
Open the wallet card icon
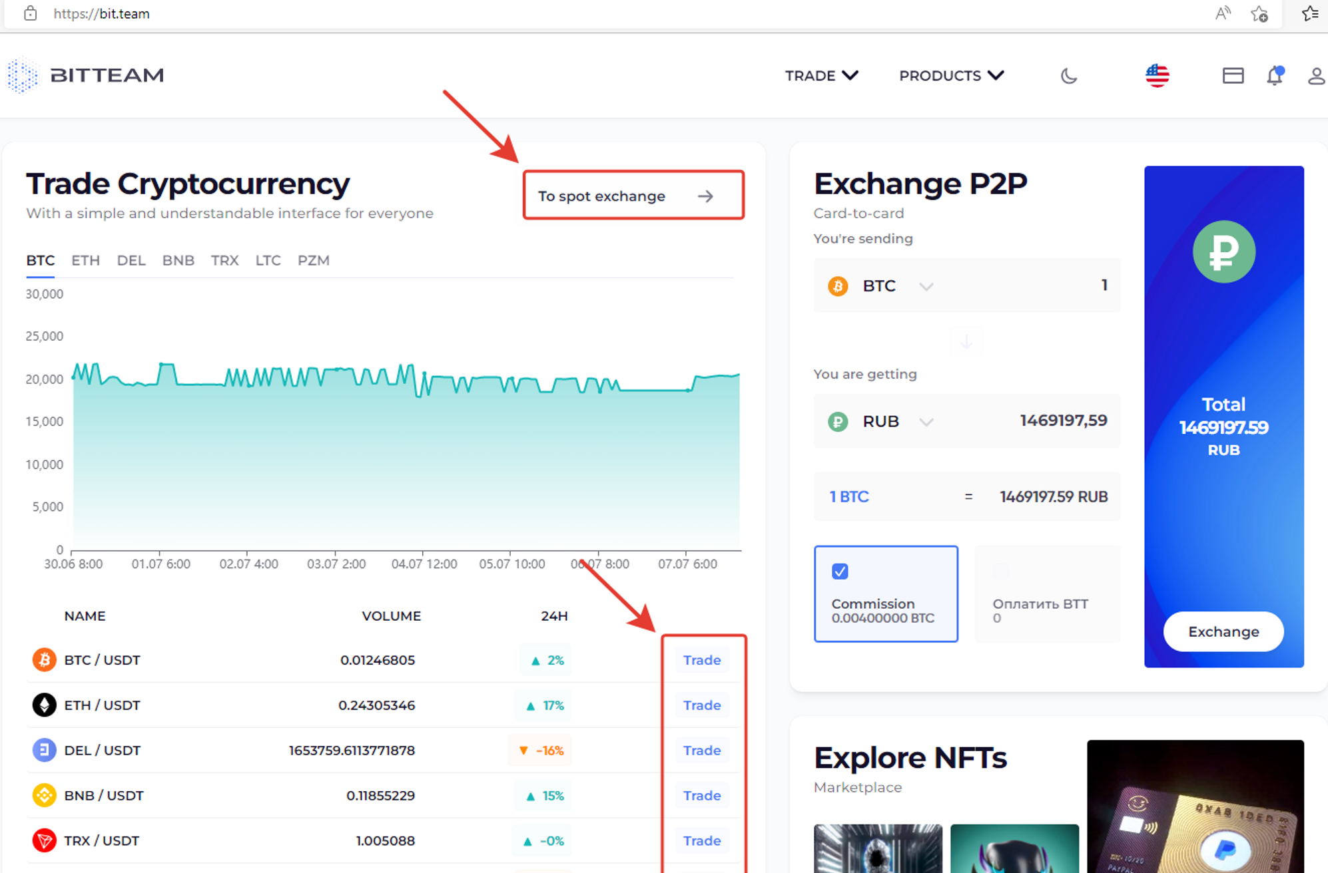[x=1233, y=76]
